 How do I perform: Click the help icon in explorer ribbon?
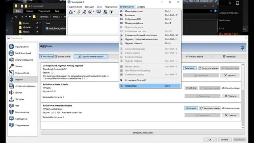coord(215,11)
